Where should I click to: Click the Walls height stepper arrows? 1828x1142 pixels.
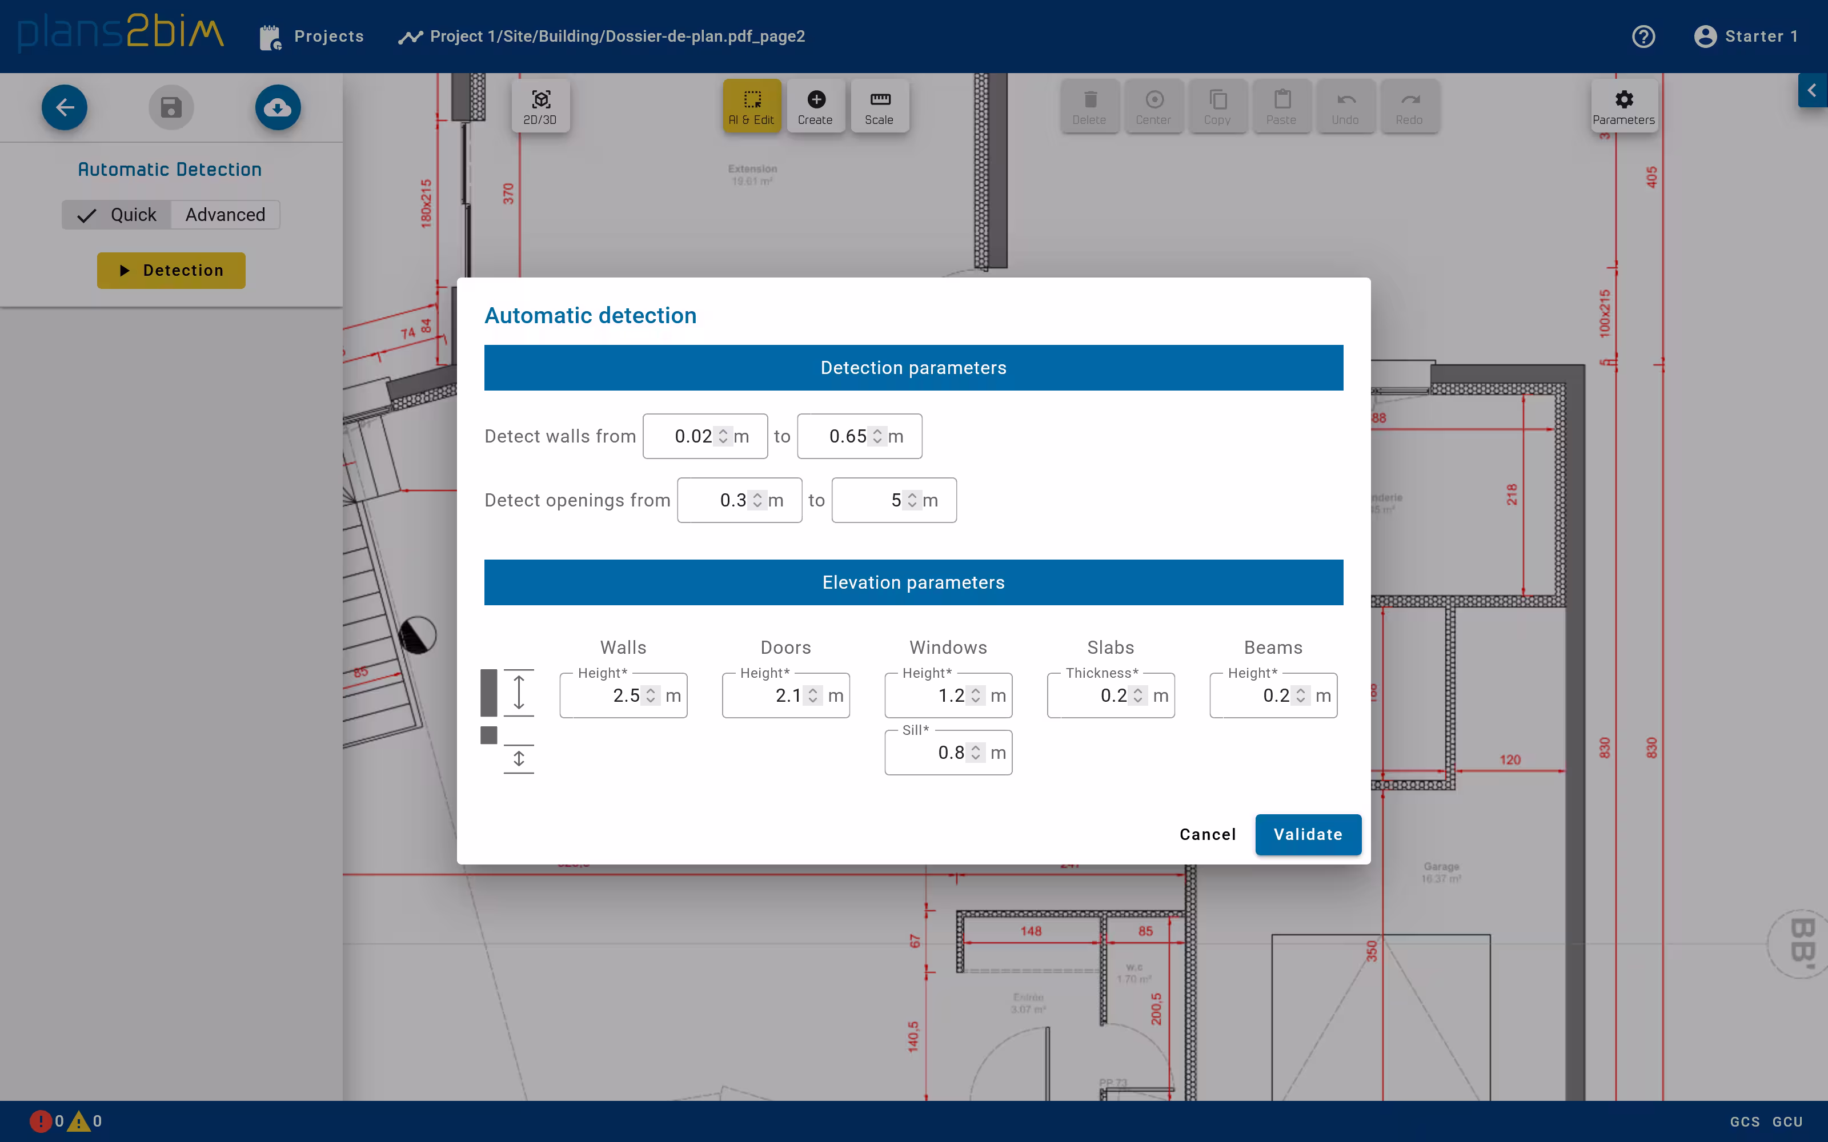coord(651,695)
